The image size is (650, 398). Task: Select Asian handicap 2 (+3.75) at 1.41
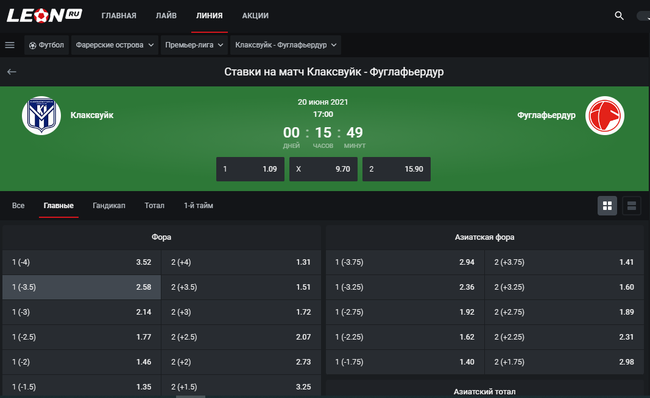[564, 262]
